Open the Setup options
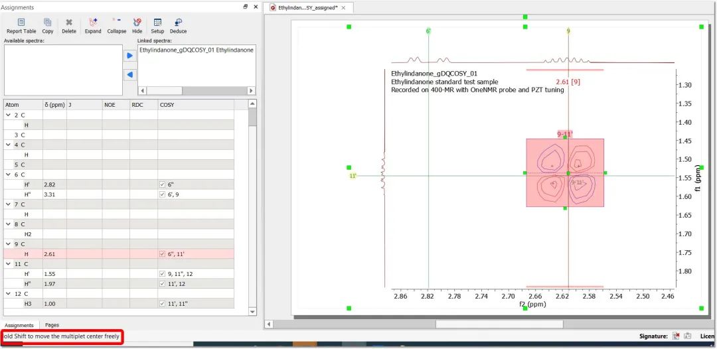This screenshot has width=717, height=349. [157, 24]
